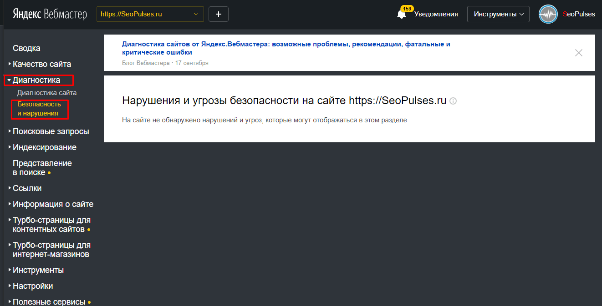Image resolution: width=602 pixels, height=306 pixels.
Task: Open the Инструменты dropdown in header
Action: pyautogui.click(x=498, y=14)
